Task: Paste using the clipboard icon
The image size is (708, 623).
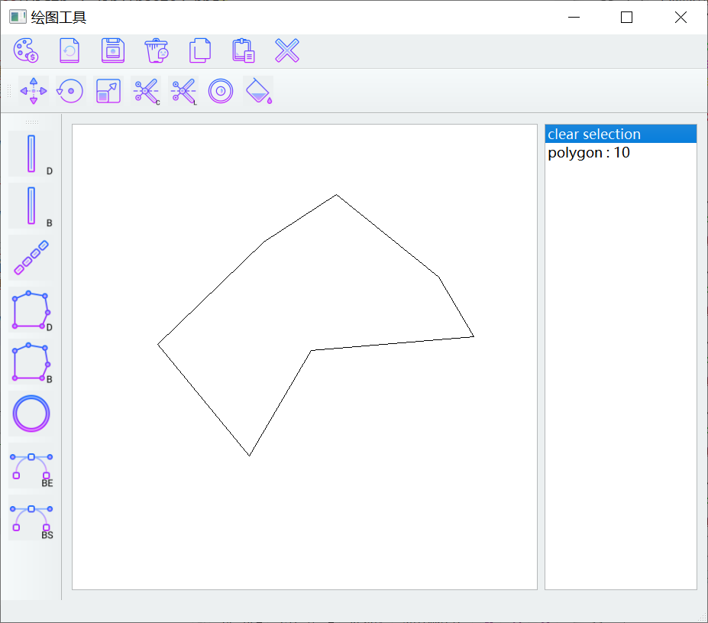Action: (x=244, y=50)
